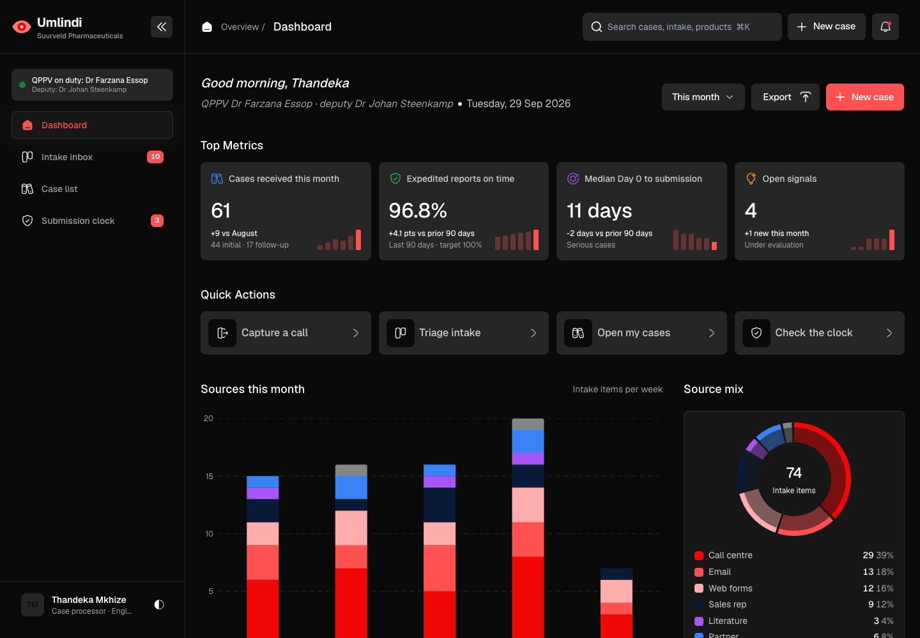Click the Median Day 0 target icon

573,179
